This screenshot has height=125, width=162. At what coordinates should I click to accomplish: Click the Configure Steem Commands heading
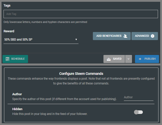pos(81,74)
